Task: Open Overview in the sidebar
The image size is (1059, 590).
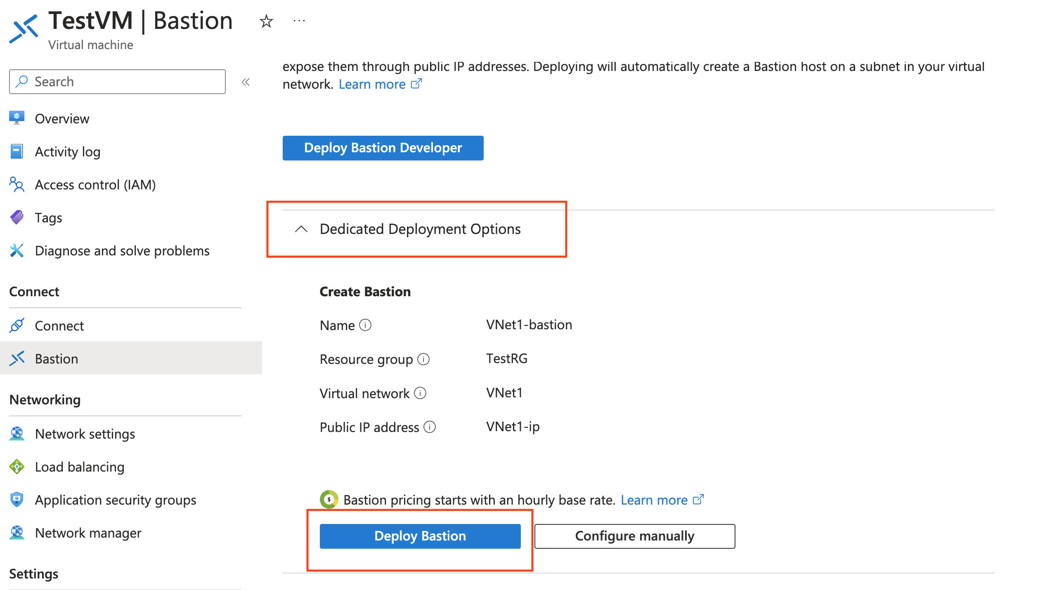Action: coord(62,119)
